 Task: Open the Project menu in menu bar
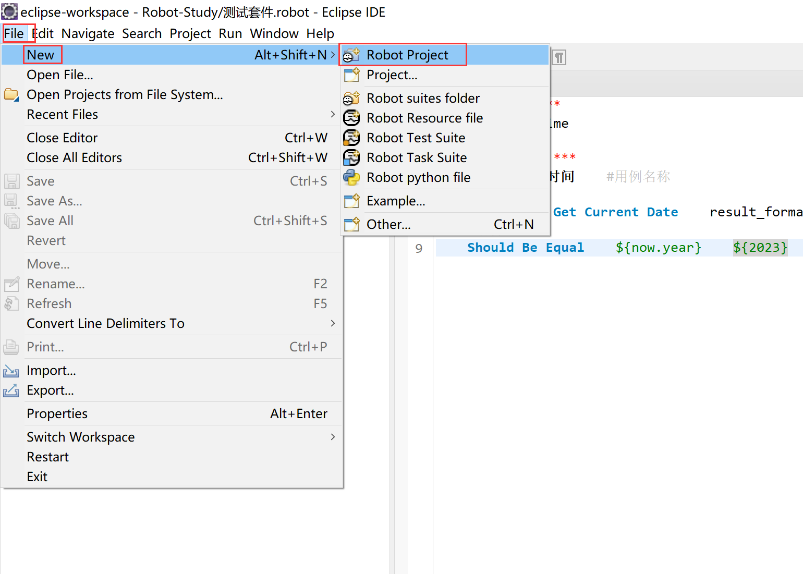tap(190, 34)
